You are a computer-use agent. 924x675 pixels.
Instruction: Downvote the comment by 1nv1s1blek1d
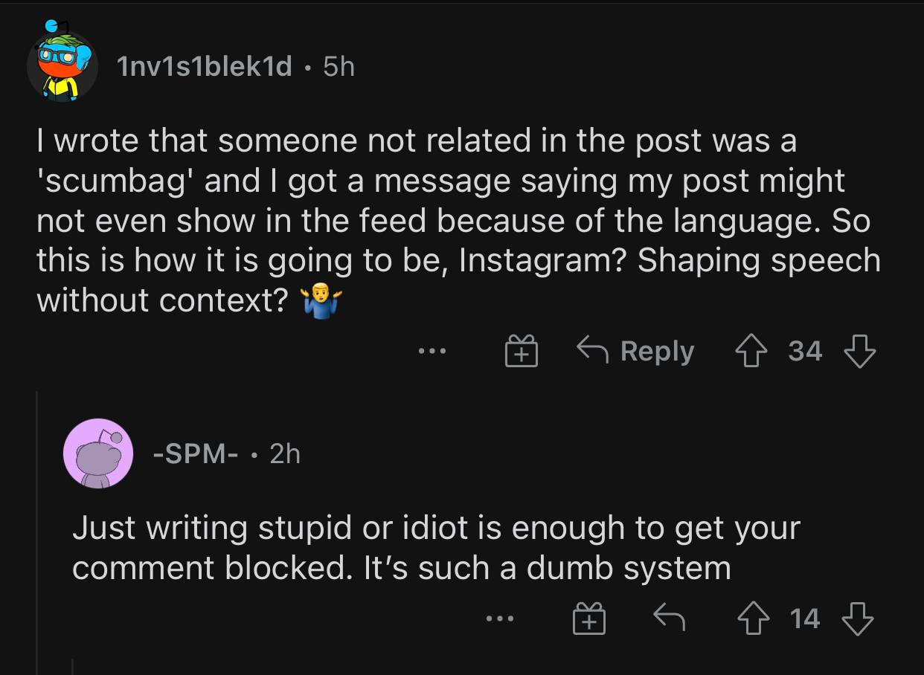pos(859,350)
